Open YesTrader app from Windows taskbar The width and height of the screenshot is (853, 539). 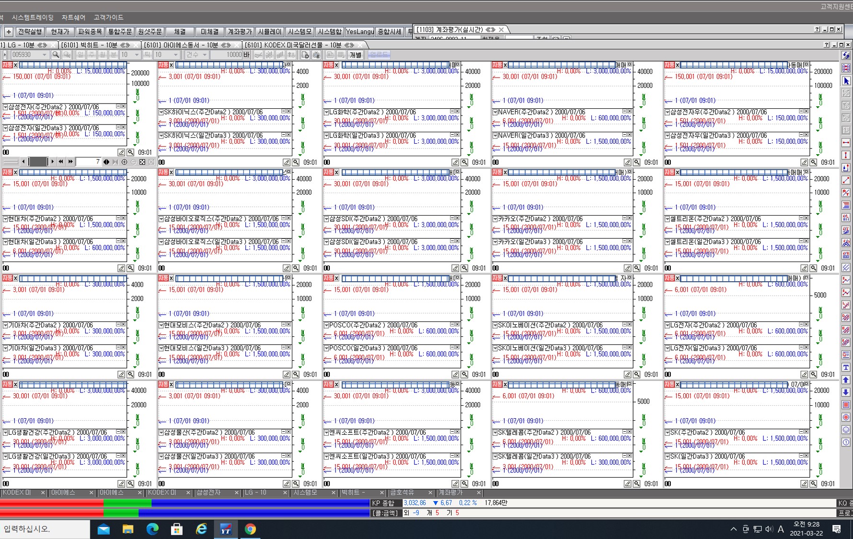pyautogui.click(x=225, y=529)
